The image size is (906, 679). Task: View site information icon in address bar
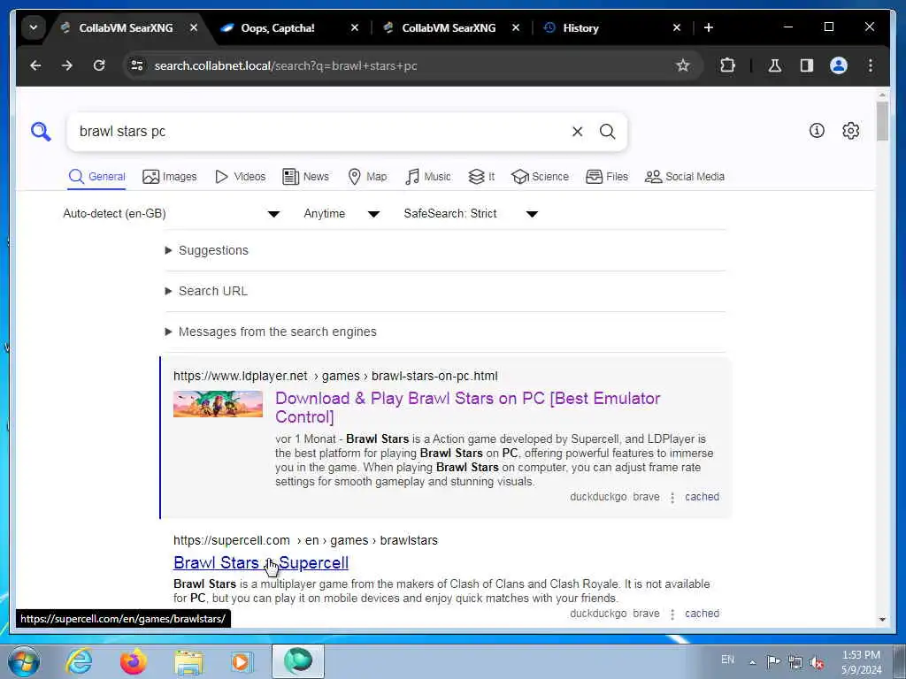click(137, 65)
